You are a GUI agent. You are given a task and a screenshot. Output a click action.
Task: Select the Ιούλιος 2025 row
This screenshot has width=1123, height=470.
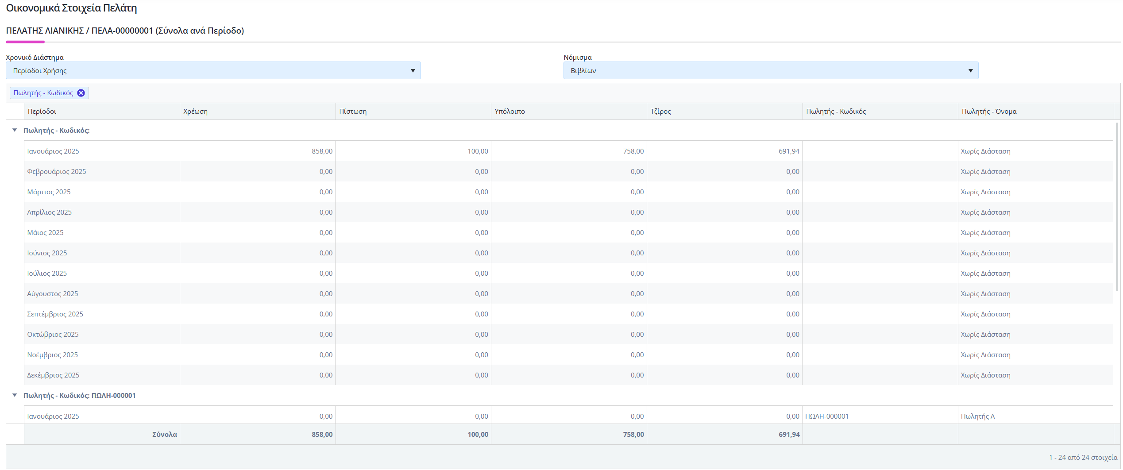point(568,274)
